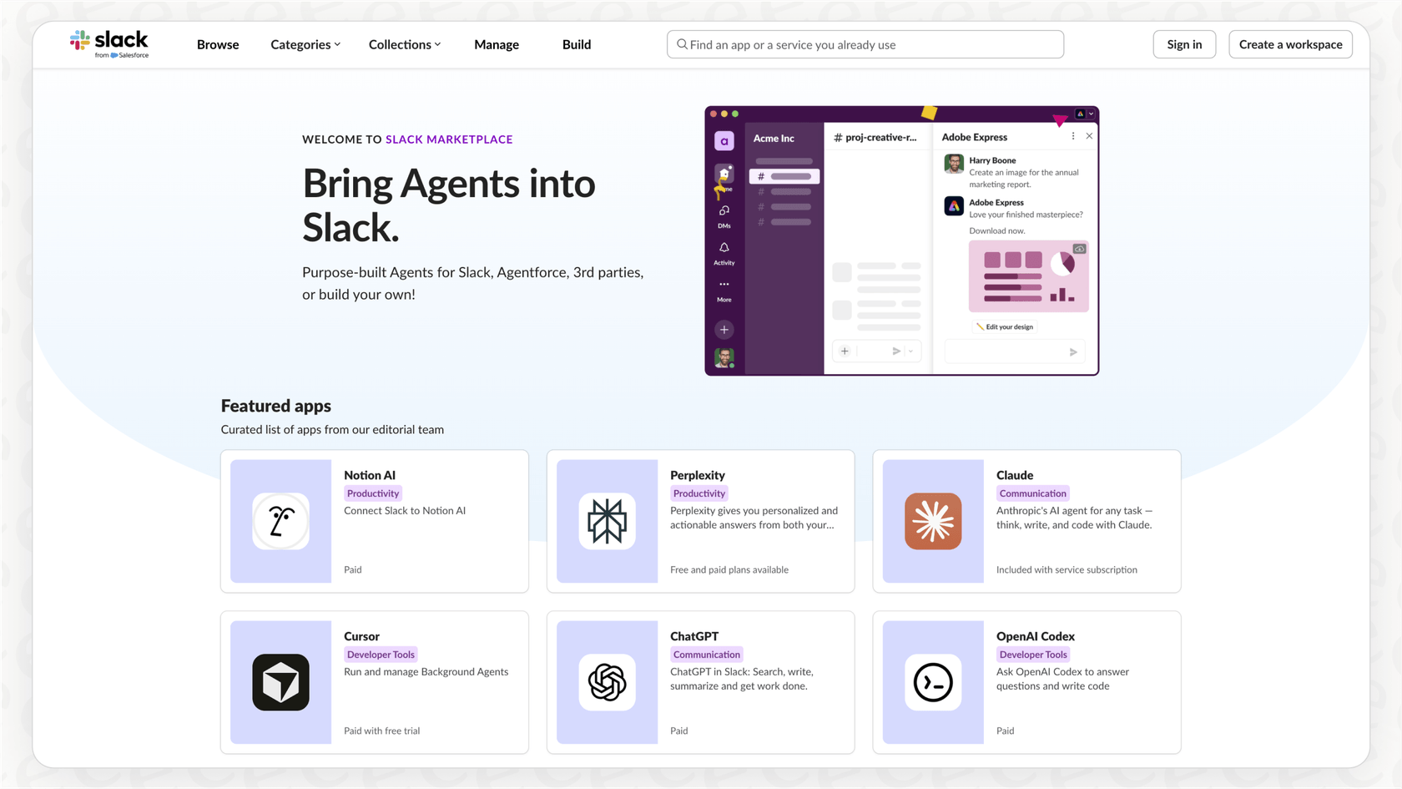Select the Claude starburst app icon
The width and height of the screenshot is (1402, 789).
pyautogui.click(x=933, y=521)
